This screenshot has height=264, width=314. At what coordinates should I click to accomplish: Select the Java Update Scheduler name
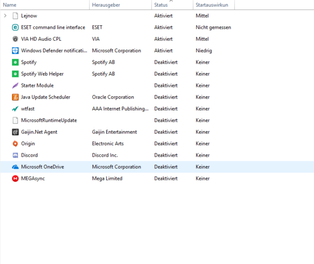[x=46, y=97]
